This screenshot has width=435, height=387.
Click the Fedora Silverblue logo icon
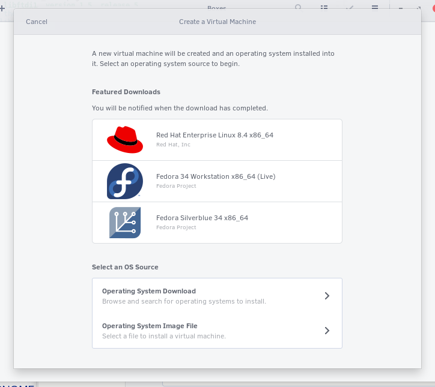click(x=125, y=223)
